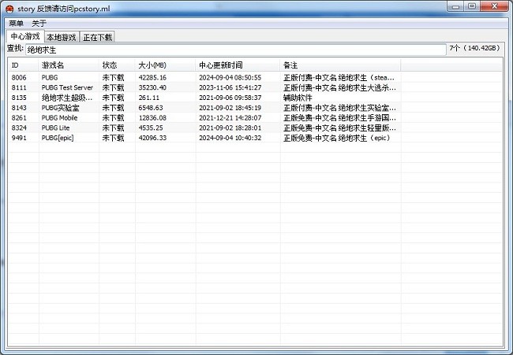Sort the list by ID column header
Viewport: 513px width, 355px height.
click(22, 65)
